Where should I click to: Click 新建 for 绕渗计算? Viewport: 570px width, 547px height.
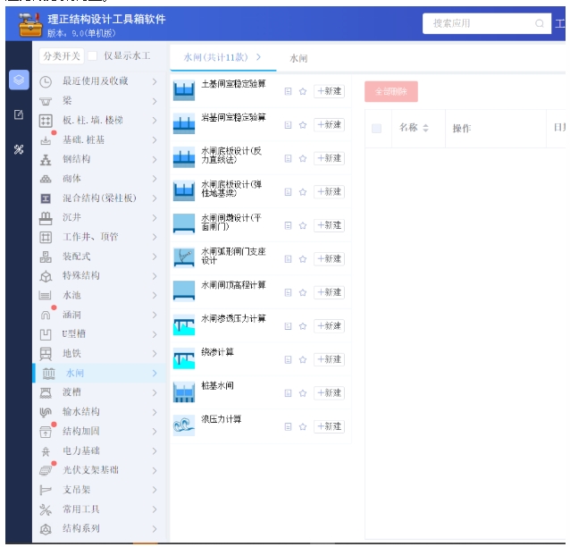click(x=329, y=359)
